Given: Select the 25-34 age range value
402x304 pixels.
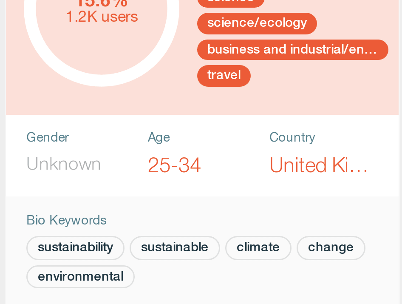Looking at the screenshot, I should (x=174, y=165).
